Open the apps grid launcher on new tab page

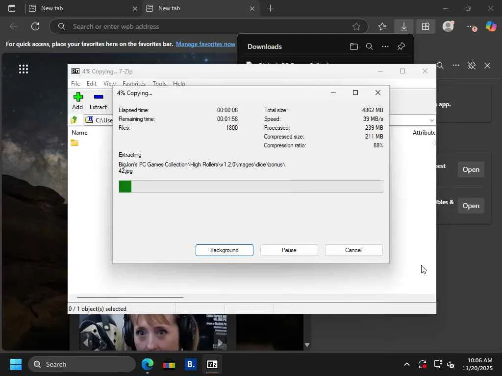24,69
